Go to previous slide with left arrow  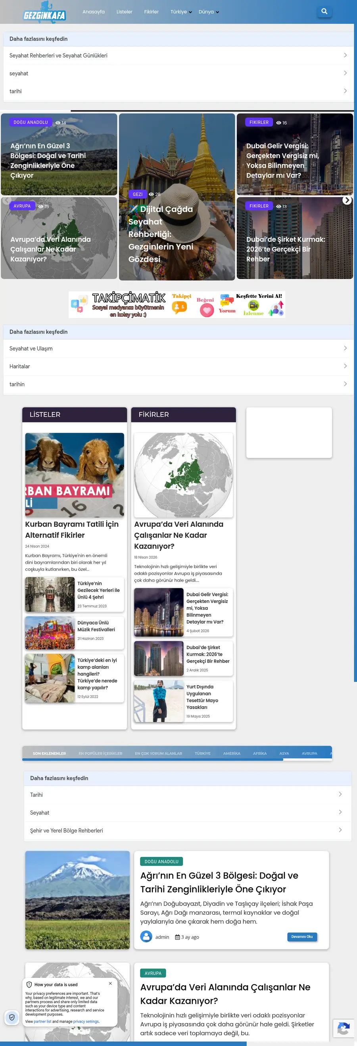click(6, 200)
